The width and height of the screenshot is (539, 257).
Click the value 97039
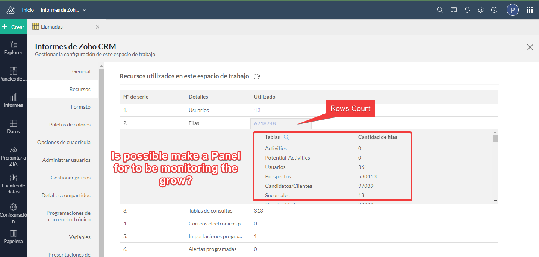(x=366, y=186)
